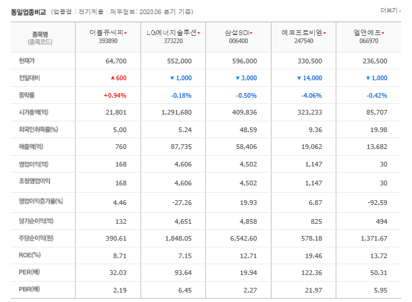
Task: Open the 더블유씨피 stock link
Action: [x=107, y=32]
